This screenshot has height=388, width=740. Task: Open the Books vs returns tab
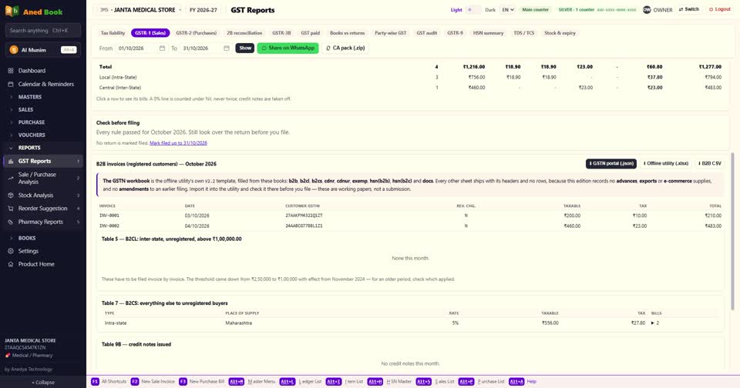(x=348, y=33)
